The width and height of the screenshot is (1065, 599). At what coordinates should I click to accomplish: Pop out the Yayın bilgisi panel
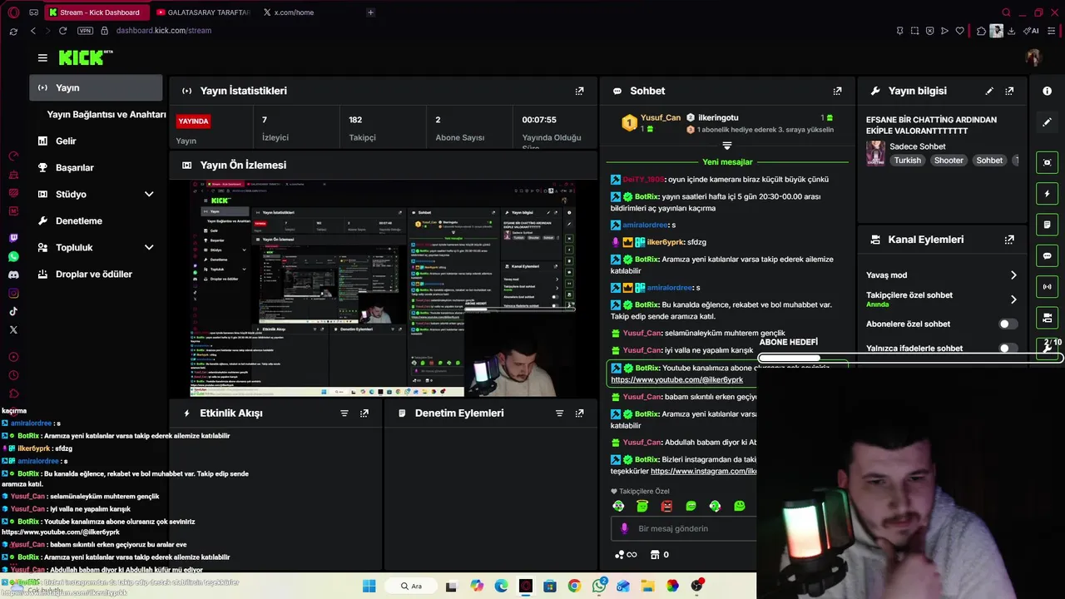pyautogui.click(x=1009, y=91)
